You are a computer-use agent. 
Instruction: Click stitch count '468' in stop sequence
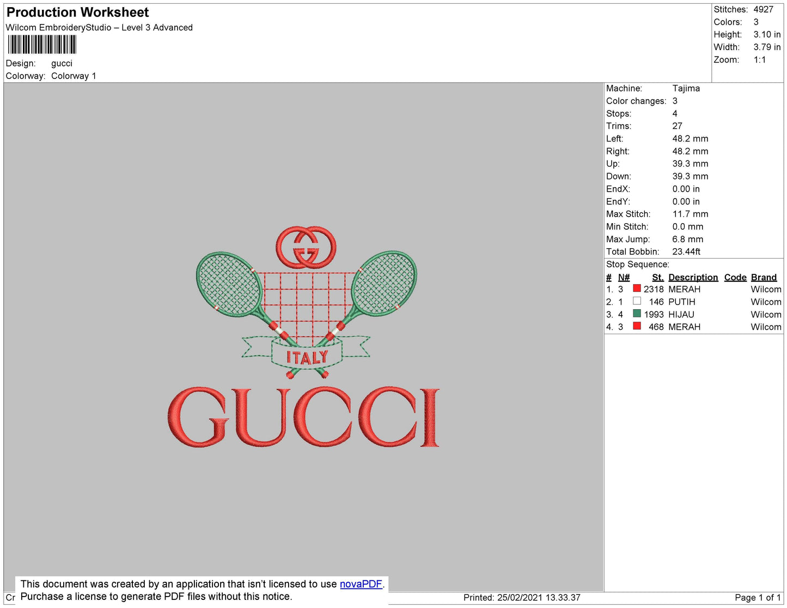click(x=656, y=327)
